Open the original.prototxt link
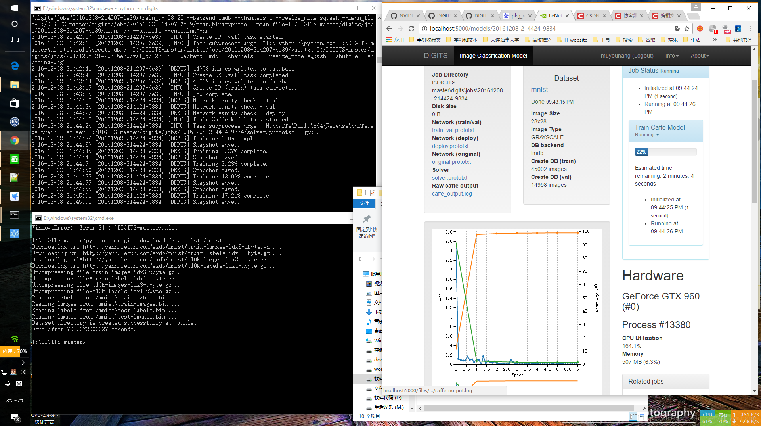The image size is (761, 426). [451, 162]
